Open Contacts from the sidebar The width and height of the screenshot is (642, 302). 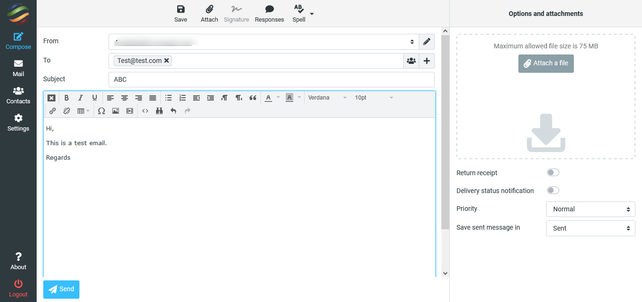click(x=18, y=95)
